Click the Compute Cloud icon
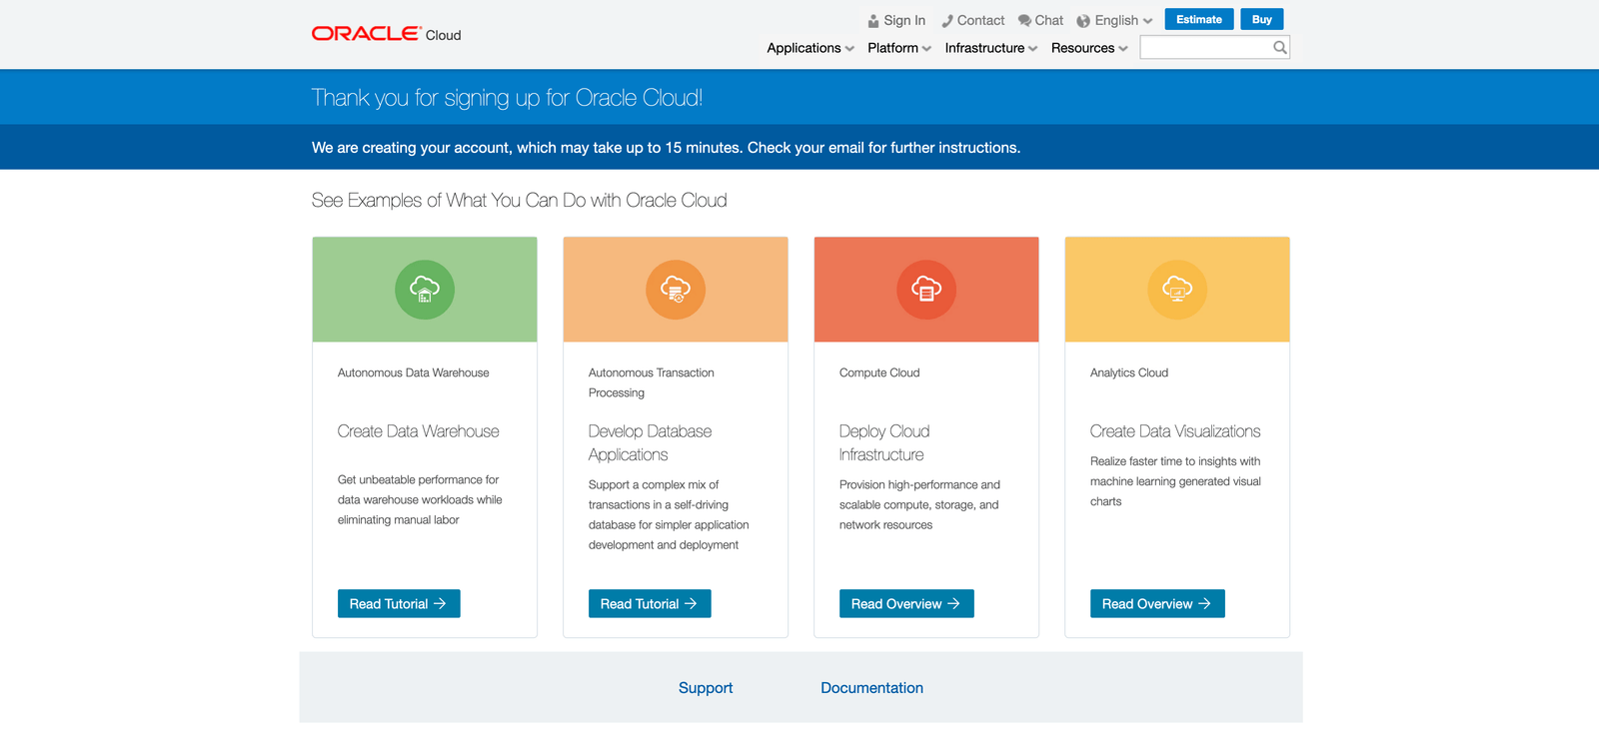 [926, 290]
